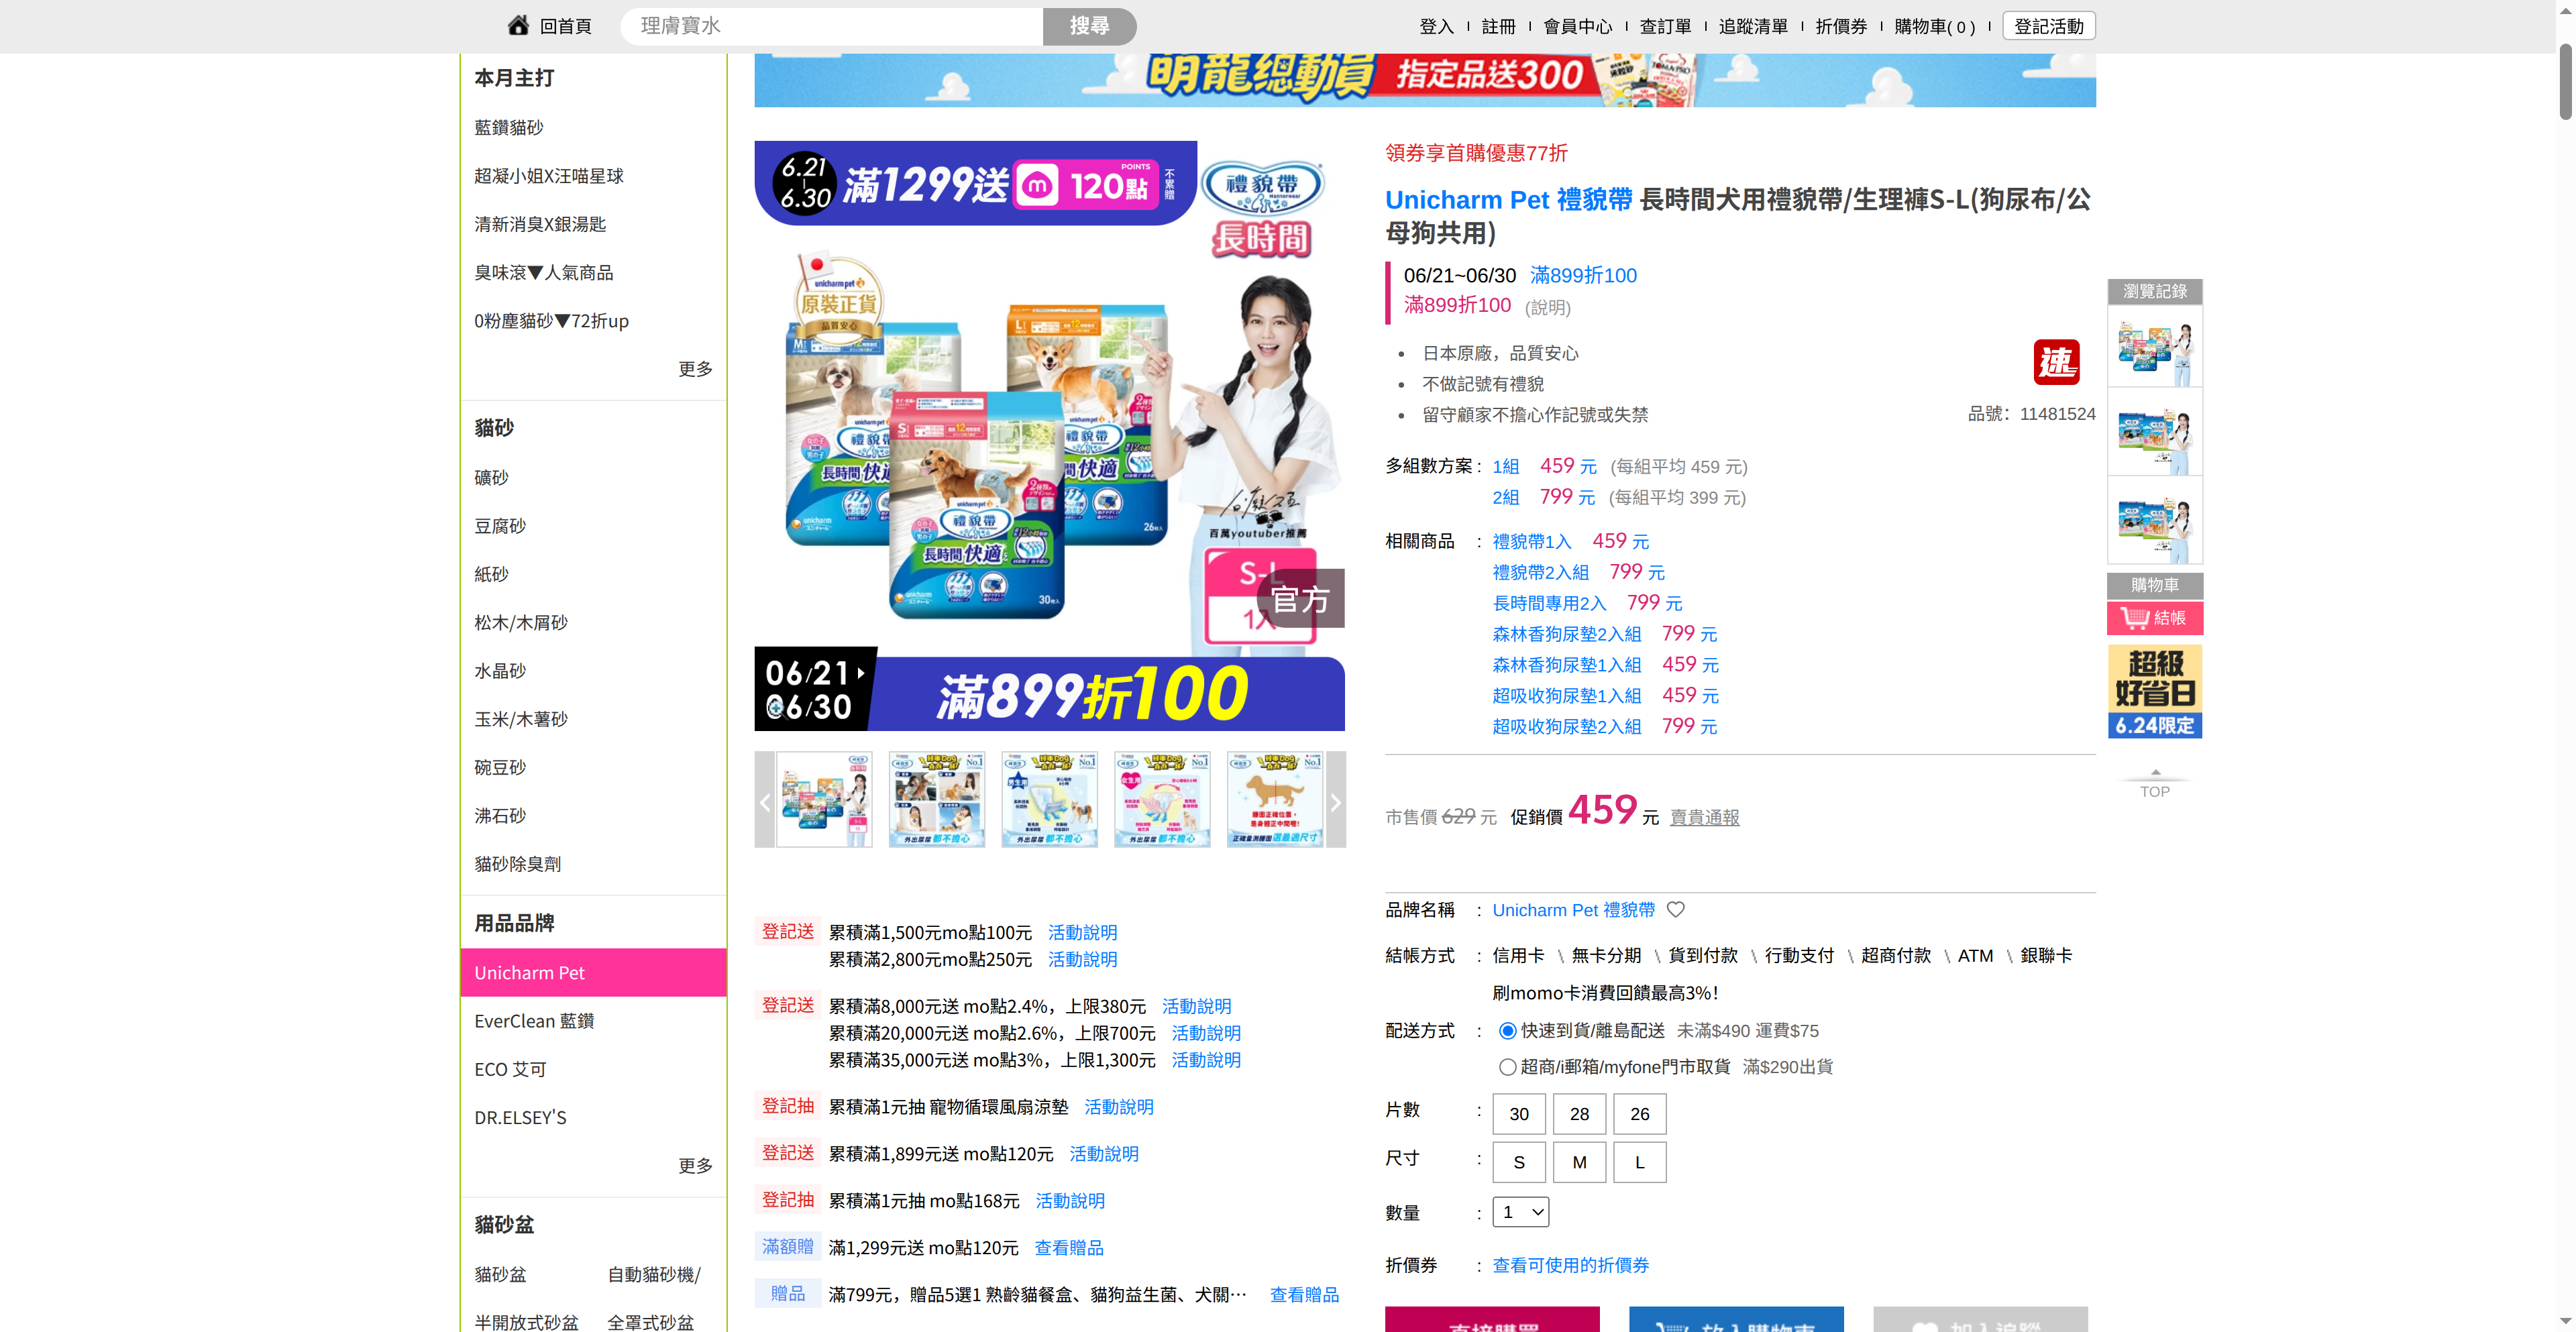The width and height of the screenshot is (2576, 1332).
Task: Expand 更多 under 本月主打 section
Action: point(695,369)
